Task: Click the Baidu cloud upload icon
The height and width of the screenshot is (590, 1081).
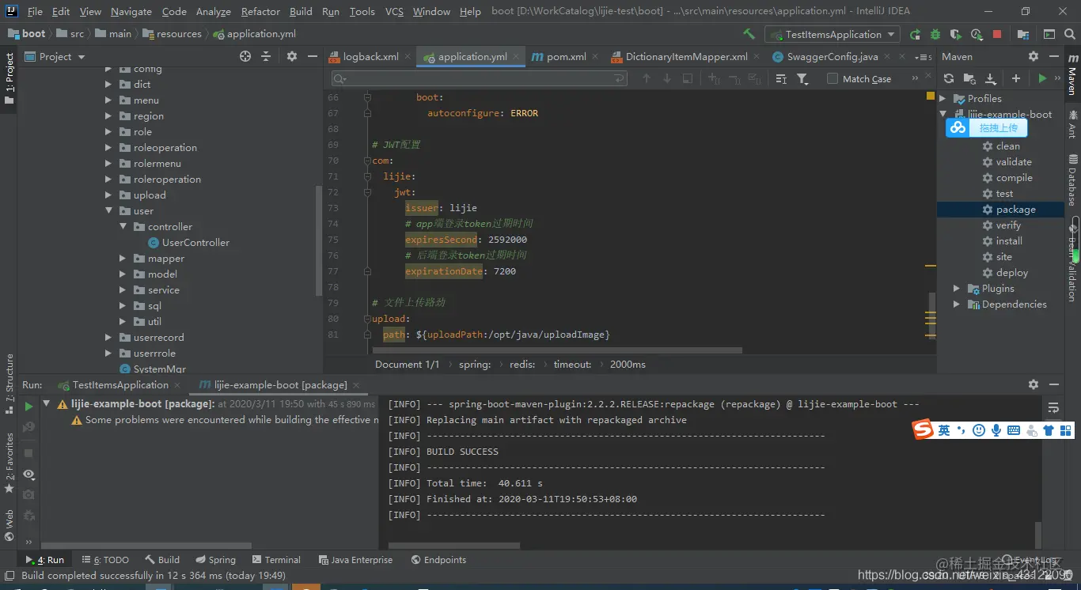Action: 958,127
